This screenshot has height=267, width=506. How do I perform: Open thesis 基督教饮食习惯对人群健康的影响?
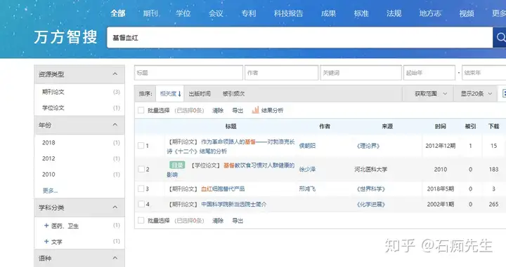tap(231, 170)
